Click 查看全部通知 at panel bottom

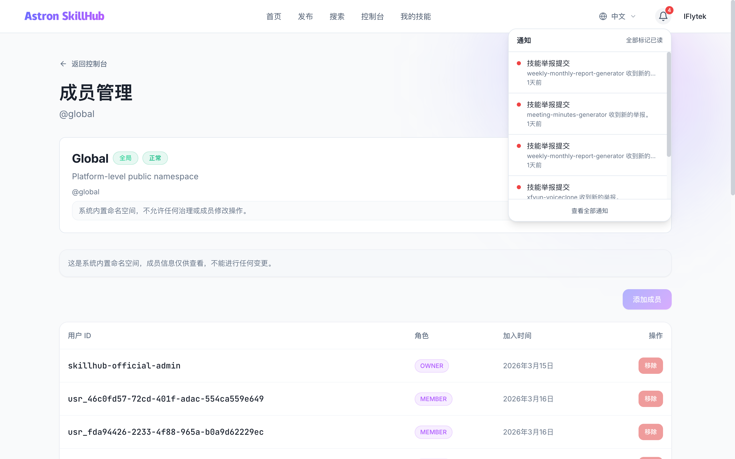tap(589, 211)
